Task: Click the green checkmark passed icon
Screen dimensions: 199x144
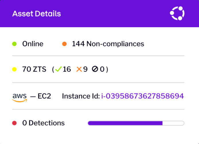Action: [x=58, y=69]
